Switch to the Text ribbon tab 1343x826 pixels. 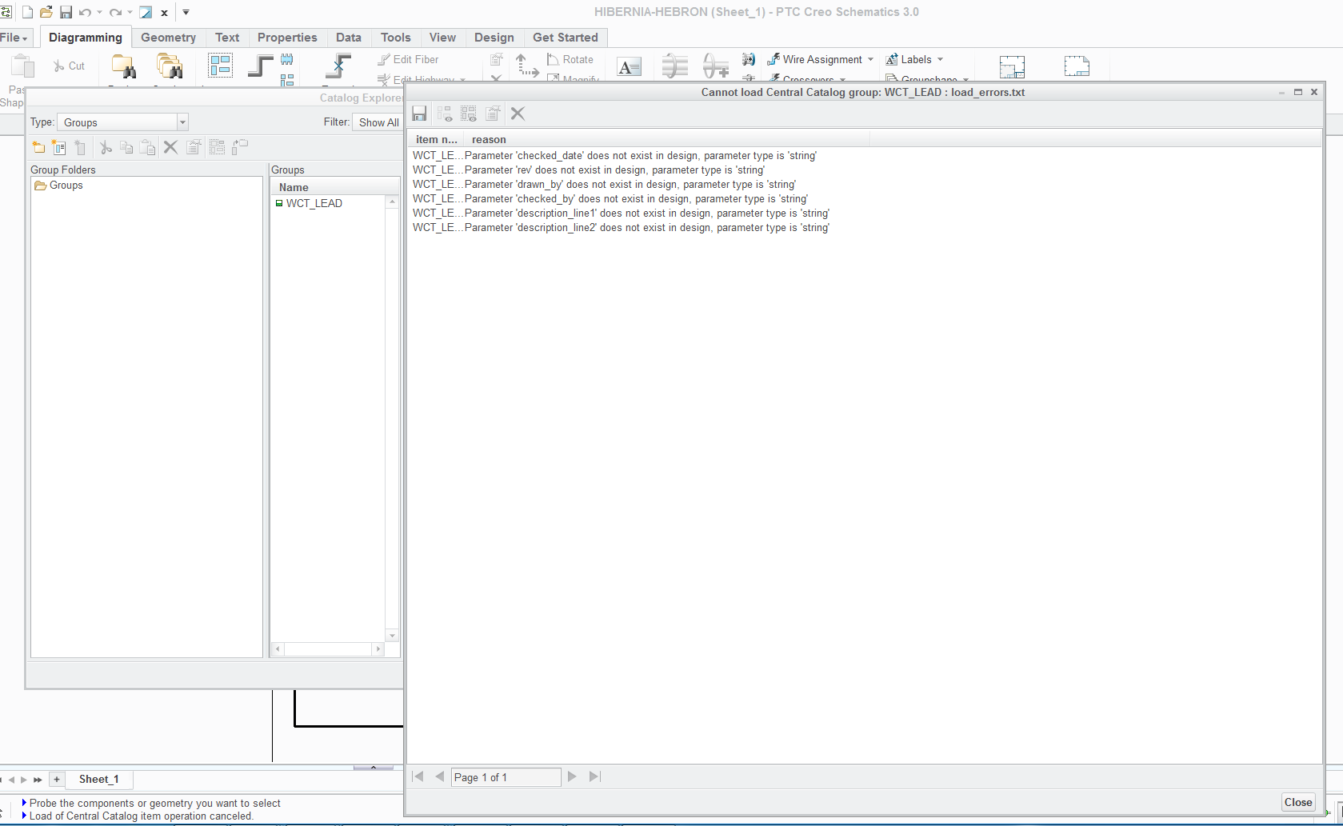[227, 38]
